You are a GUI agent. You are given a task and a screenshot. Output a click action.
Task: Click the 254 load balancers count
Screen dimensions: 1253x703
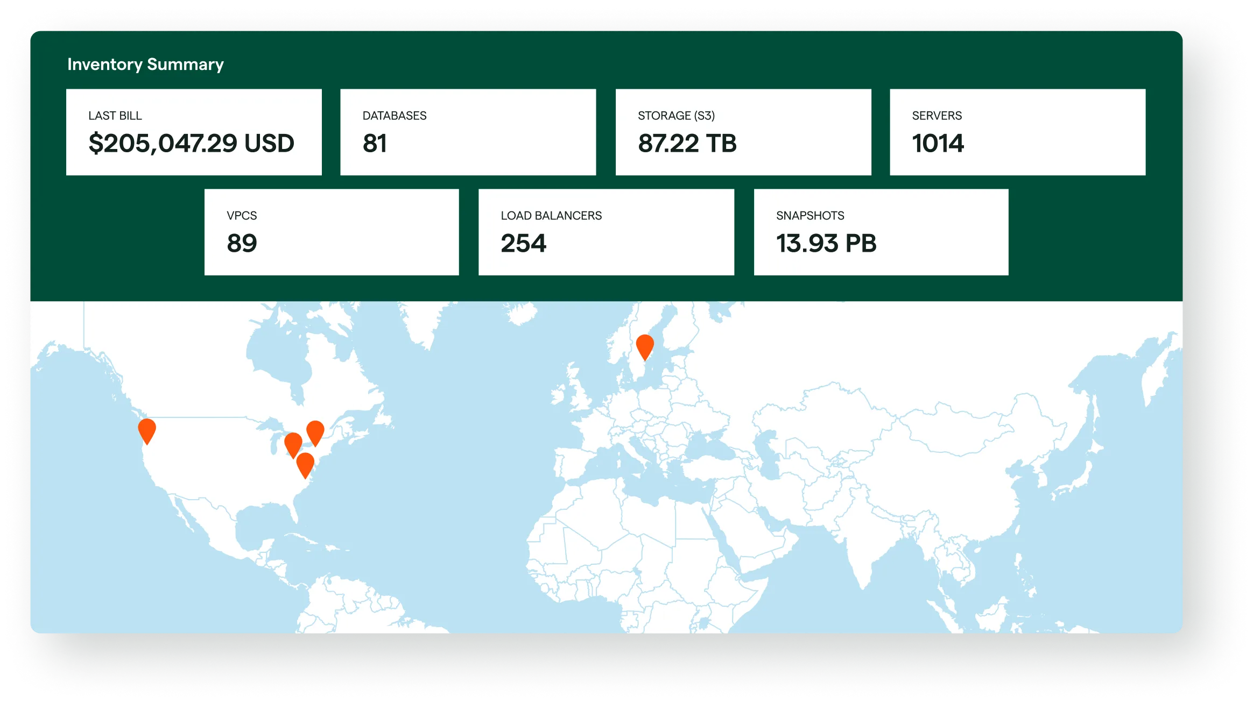click(523, 243)
